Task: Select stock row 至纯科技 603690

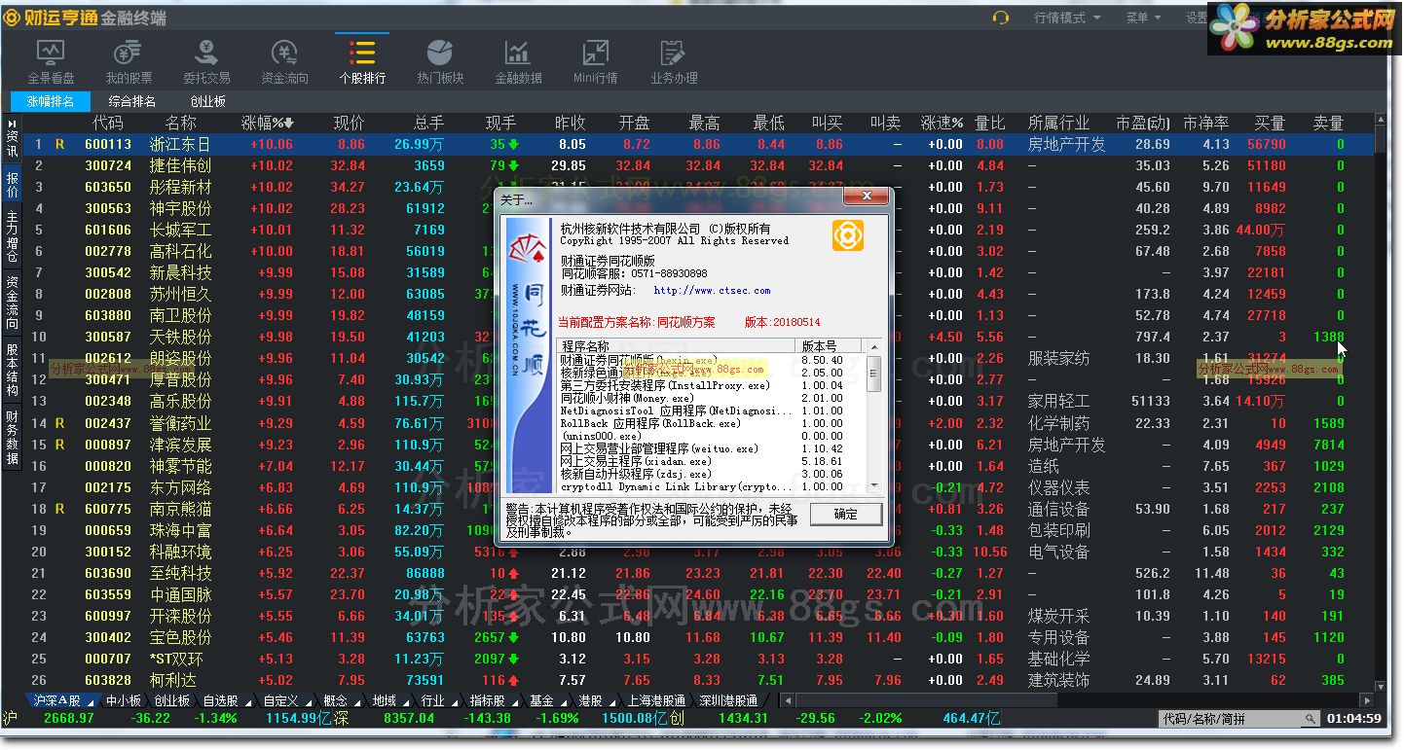Action: (x=697, y=573)
